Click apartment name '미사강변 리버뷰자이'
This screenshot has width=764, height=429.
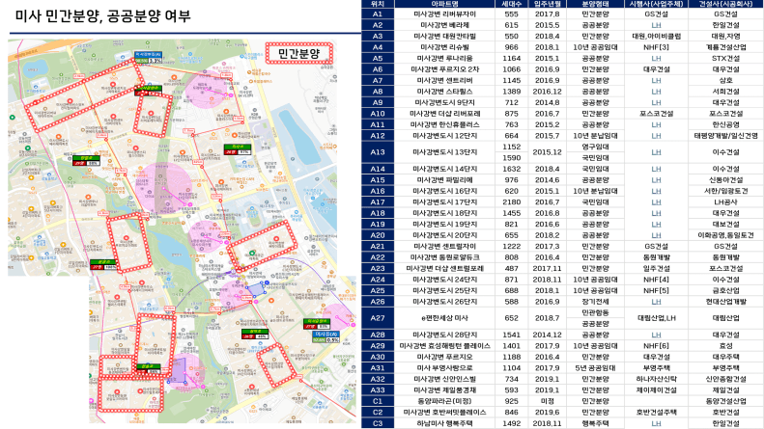click(x=444, y=14)
